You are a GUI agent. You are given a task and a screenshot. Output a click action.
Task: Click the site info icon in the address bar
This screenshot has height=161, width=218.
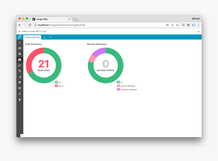tap(35, 25)
